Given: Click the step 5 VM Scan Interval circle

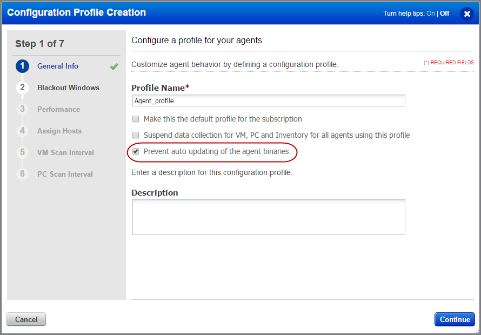Looking at the screenshot, I should [x=22, y=152].
